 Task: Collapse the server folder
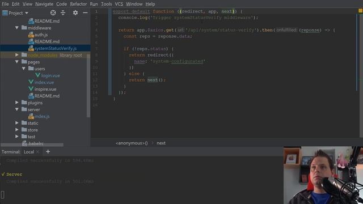tap(16, 109)
